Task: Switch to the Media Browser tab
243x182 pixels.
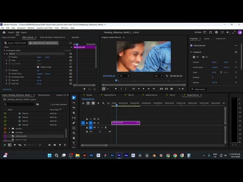Action: click(x=44, y=95)
